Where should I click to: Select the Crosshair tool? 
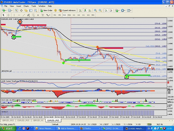(x=8, y=15)
